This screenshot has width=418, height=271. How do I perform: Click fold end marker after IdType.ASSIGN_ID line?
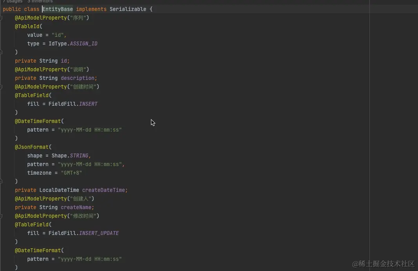pos(1,52)
